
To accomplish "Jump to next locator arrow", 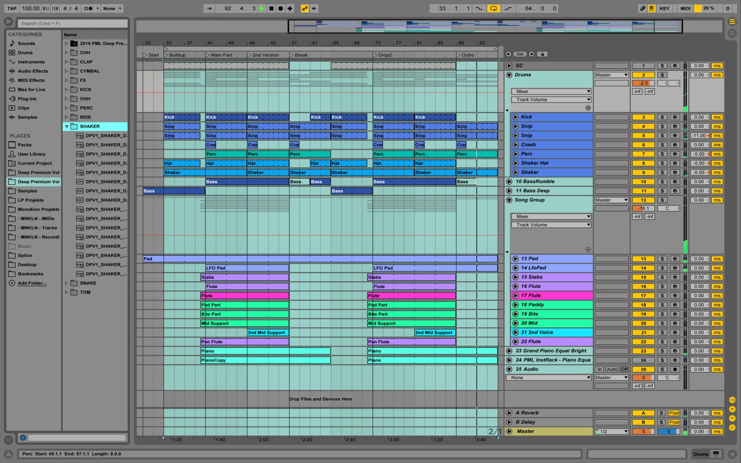I will tap(531, 54).
